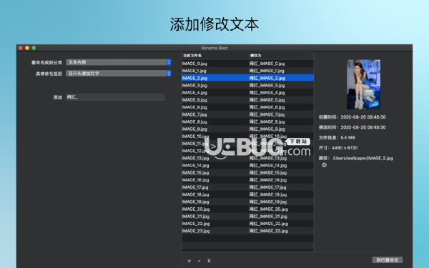
Task: Select the row IMAGE_6.jpg
Action: 247,107
